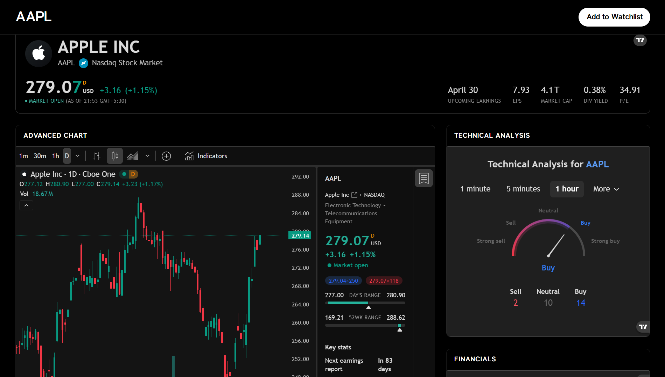Click the TradingView logo in Technical Analysis widget

click(x=643, y=327)
